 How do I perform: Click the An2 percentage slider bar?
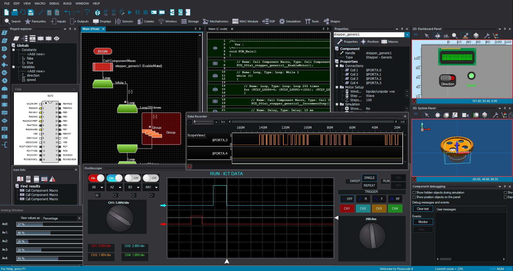click(x=49, y=241)
